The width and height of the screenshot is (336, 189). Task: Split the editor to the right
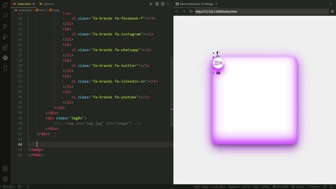tap(163, 4)
